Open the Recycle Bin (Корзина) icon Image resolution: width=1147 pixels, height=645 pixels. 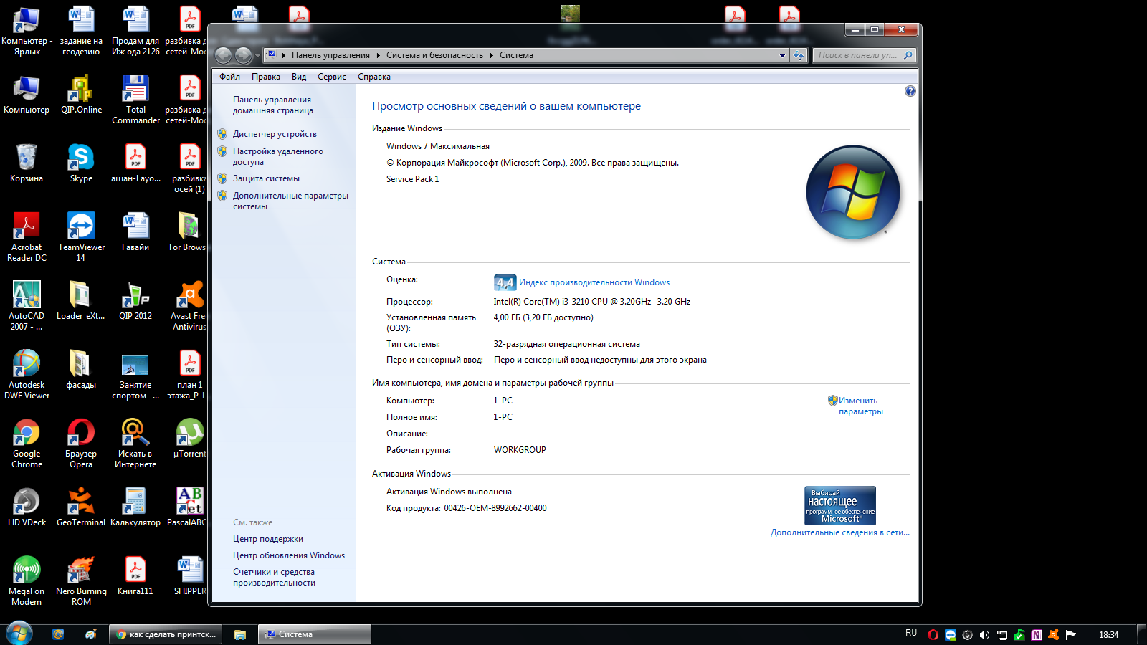(27, 163)
